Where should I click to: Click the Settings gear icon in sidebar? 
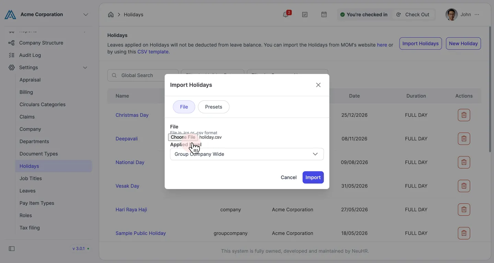pyautogui.click(x=12, y=67)
